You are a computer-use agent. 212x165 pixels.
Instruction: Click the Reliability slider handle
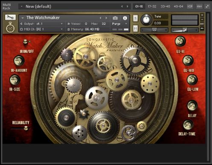(26, 128)
